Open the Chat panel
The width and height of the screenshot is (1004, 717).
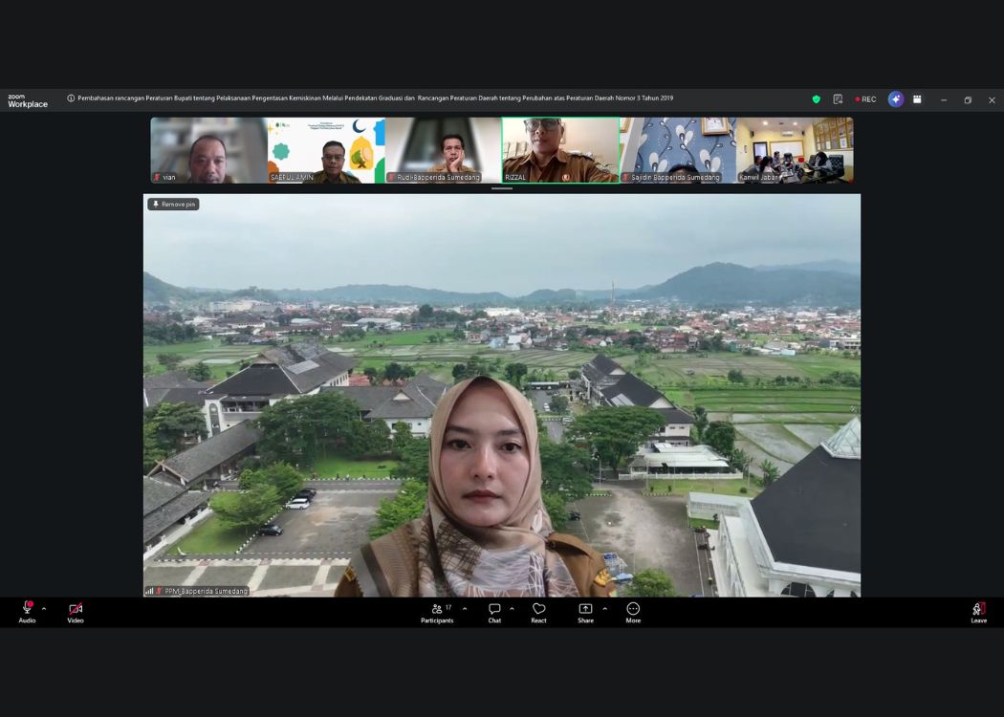(494, 609)
